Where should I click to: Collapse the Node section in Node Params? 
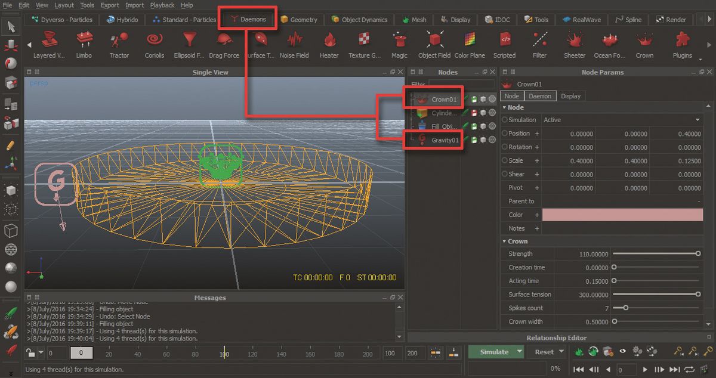(504, 107)
